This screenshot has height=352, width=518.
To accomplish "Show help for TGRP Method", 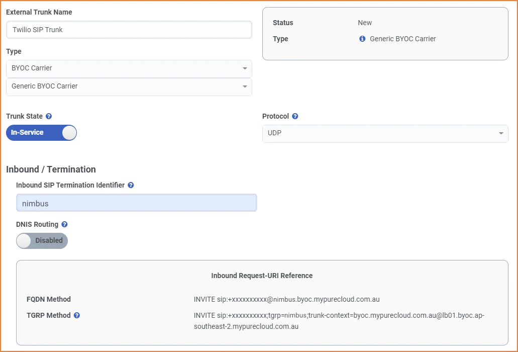I will click(x=77, y=315).
